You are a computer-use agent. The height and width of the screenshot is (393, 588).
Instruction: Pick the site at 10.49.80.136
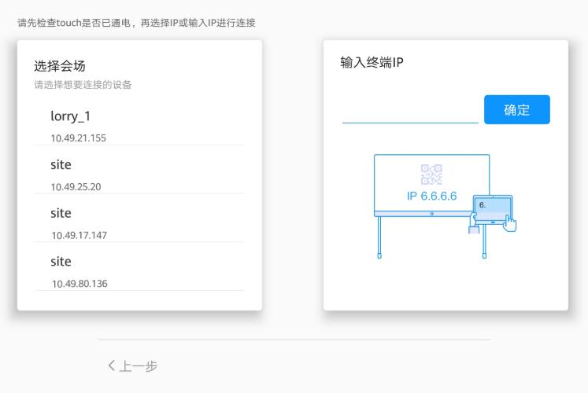point(61,261)
